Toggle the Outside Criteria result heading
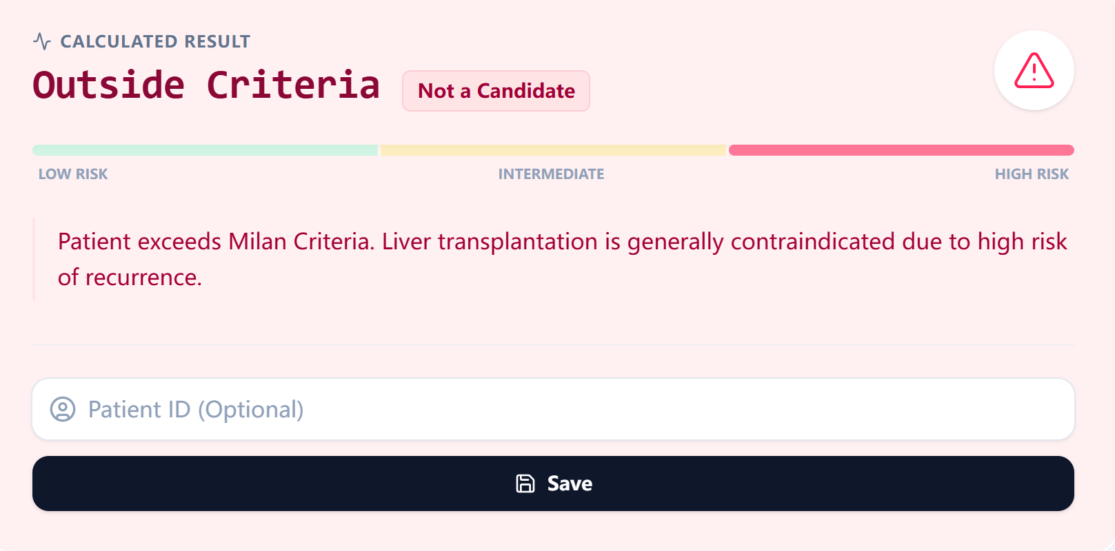The height and width of the screenshot is (551, 1115). 206,84
